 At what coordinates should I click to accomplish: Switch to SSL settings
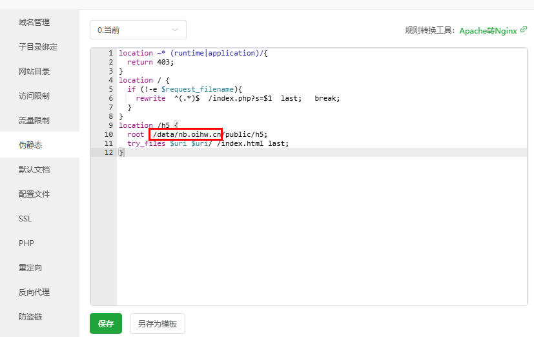(25, 219)
